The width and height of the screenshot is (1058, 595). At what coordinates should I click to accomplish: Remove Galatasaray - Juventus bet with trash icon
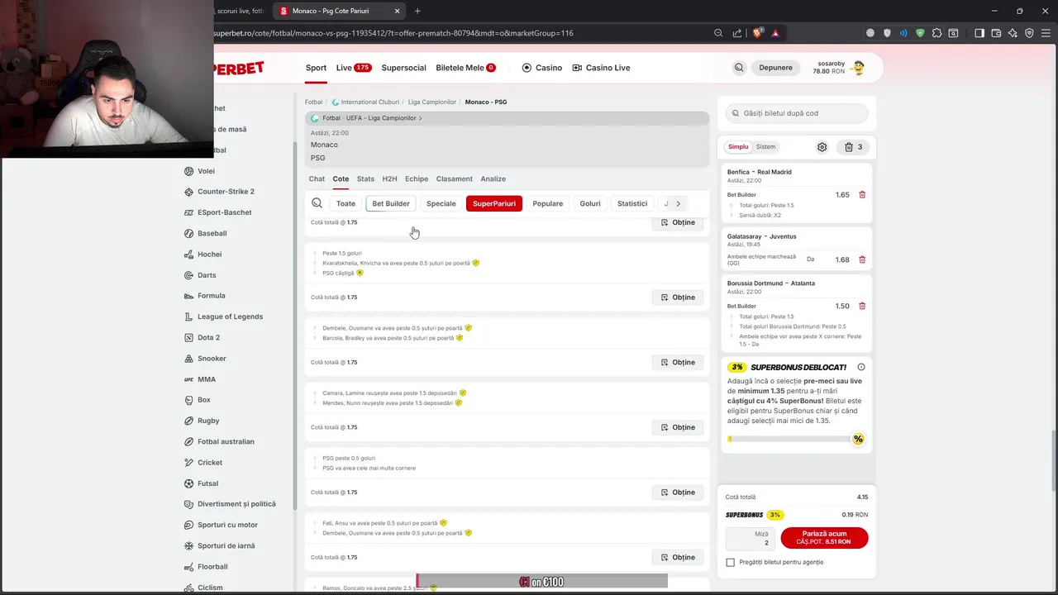click(x=862, y=259)
